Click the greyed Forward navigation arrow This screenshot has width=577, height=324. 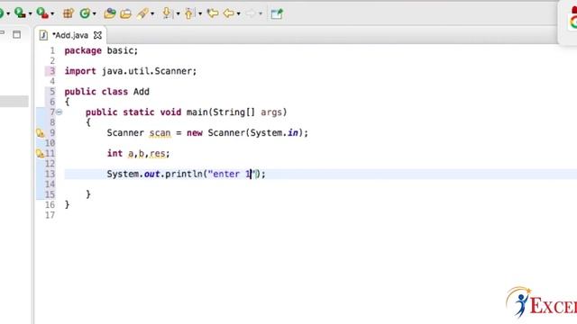click(251, 13)
